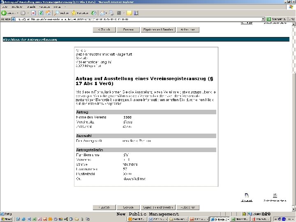Viewport: 296px width, 222px height.
Task: Switch to the Excel taskbar button
Action: (x=240, y=219)
